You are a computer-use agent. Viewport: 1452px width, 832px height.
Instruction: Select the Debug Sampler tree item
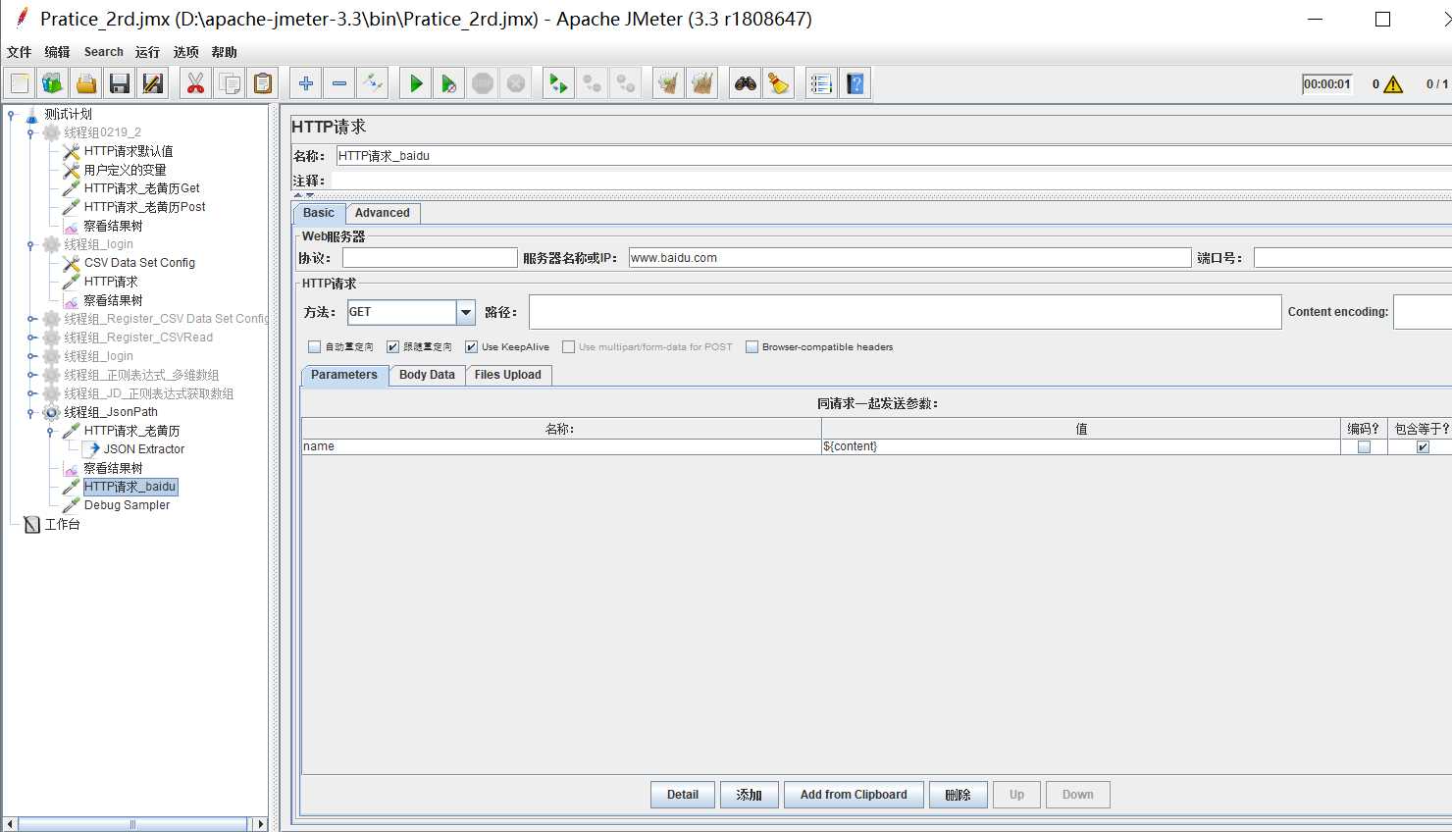(x=127, y=505)
